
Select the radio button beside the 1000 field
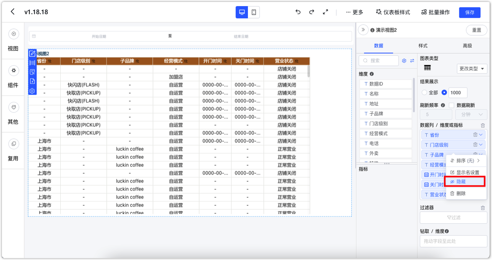[444, 92]
